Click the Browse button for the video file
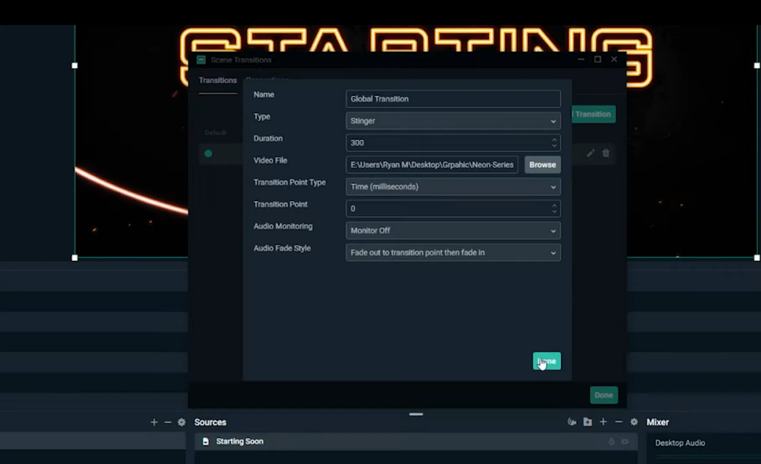This screenshot has width=761, height=464. (x=542, y=164)
